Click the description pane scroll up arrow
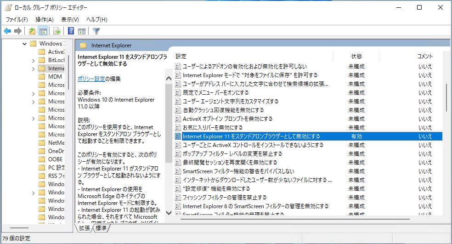Viewport: 452px width, 244px height. click(x=169, y=79)
